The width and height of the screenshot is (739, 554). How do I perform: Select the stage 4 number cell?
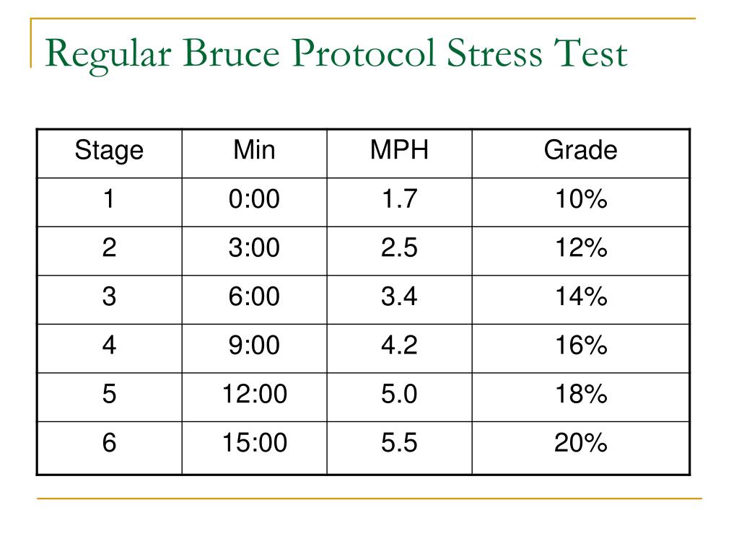(109, 346)
